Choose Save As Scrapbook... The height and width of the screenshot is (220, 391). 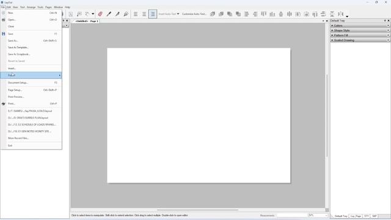click(31, 54)
